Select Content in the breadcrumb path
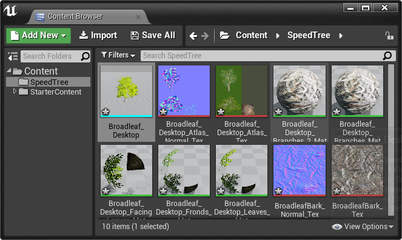The width and height of the screenshot is (402, 240). 252,35
